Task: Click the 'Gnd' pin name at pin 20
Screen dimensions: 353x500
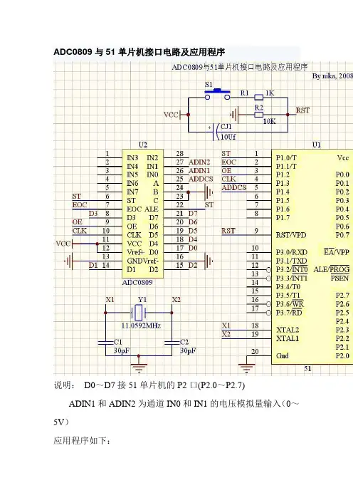Action: click(x=283, y=356)
